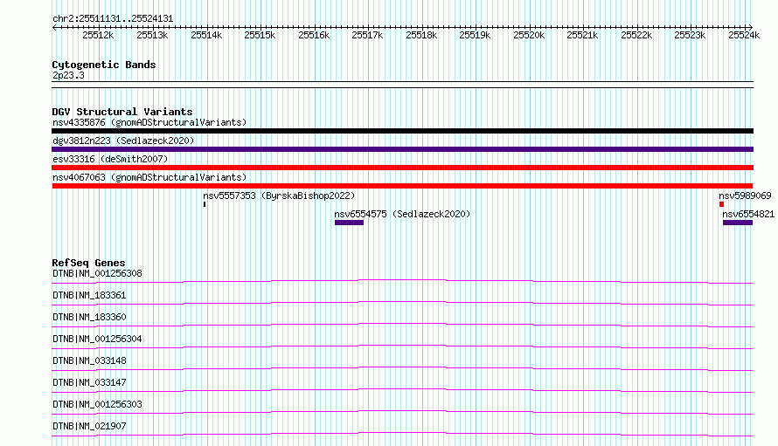Open the nsv5557353 ByrskaBishop2022 variant label
The width and height of the screenshot is (778, 446).
click(x=279, y=196)
